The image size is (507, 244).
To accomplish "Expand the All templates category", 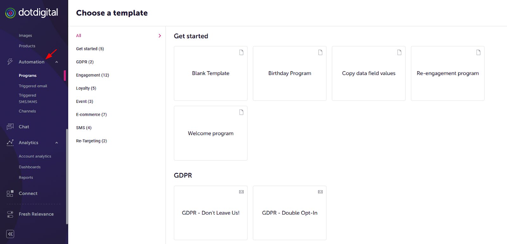I will (x=159, y=35).
